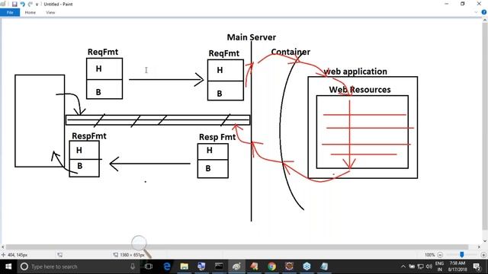This screenshot has width=488, height=274.
Task: Expand the collapsed ribbon chevron
Action: click(x=476, y=12)
